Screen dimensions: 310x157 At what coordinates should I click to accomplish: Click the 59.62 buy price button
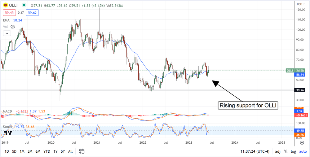click(x=33, y=13)
